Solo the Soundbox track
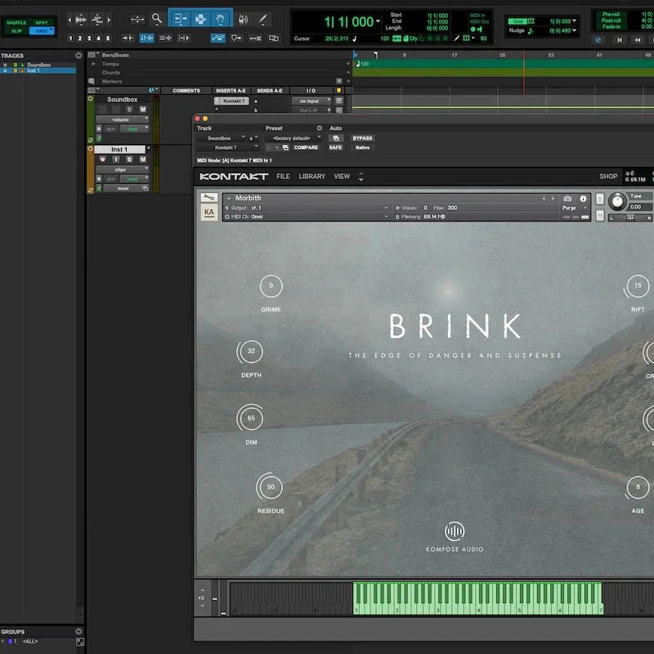The width and height of the screenshot is (654, 654). (x=129, y=108)
